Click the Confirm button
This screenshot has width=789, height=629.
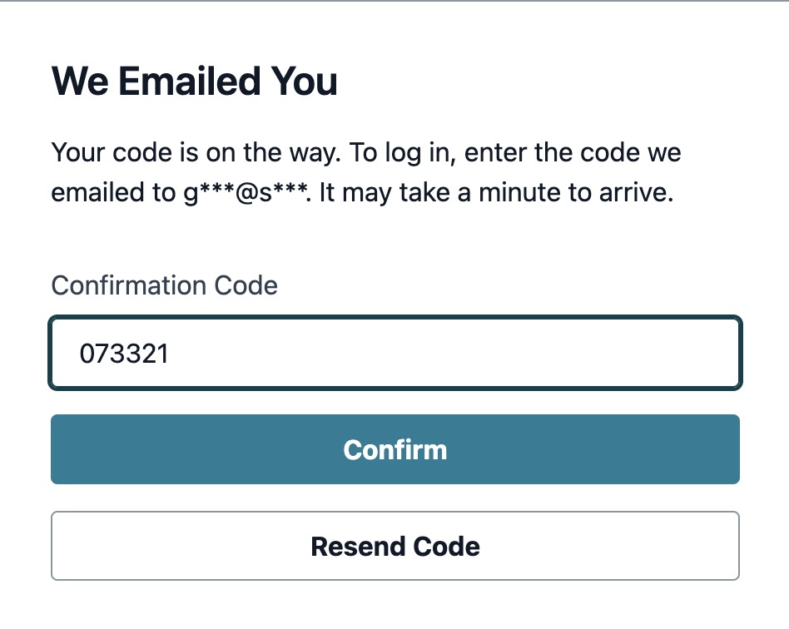click(x=395, y=449)
